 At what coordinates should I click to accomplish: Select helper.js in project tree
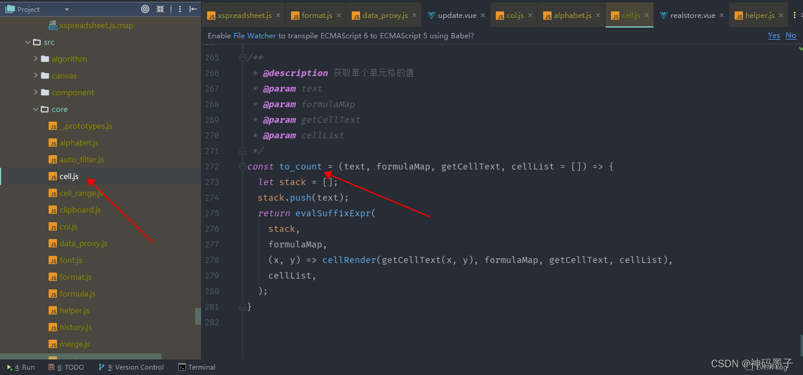69,311
